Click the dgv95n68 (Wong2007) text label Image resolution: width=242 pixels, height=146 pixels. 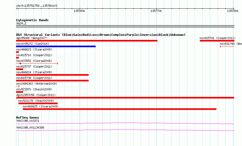(x=32, y=38)
